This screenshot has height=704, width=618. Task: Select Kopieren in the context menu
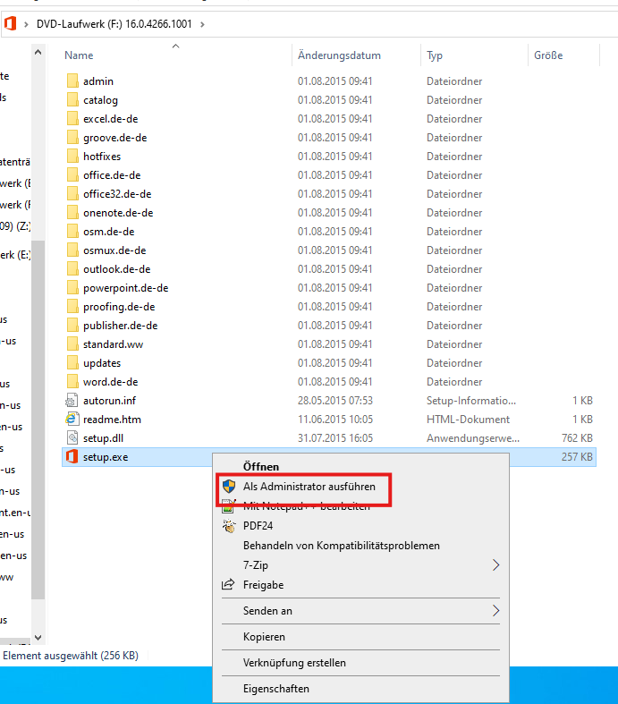[x=264, y=637]
